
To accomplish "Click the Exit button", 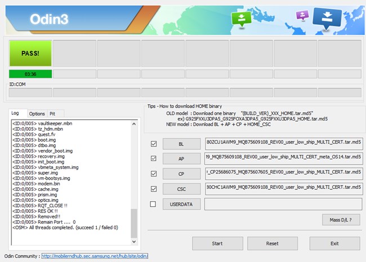I will [334, 243].
